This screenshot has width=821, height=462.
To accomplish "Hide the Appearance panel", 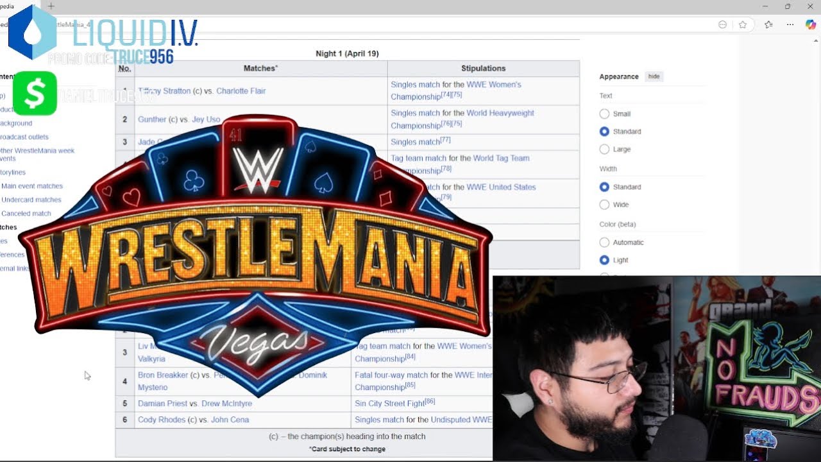I will 654,76.
